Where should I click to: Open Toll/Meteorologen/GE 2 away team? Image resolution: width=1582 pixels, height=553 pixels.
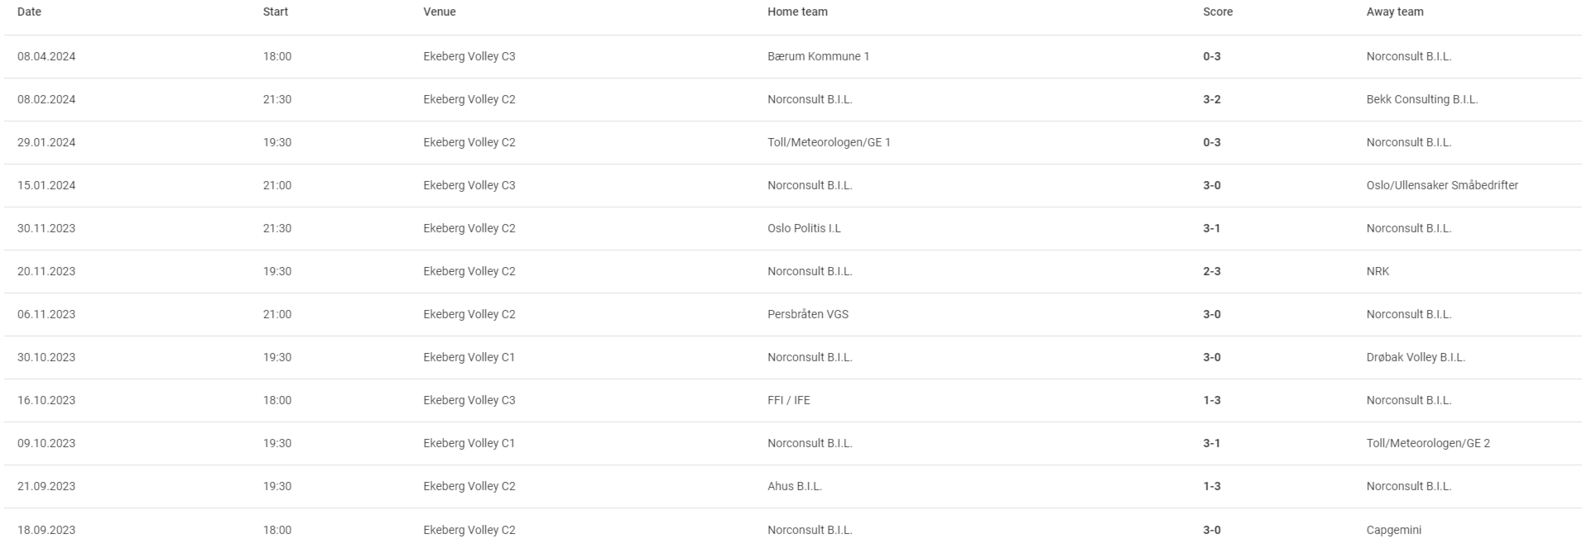(x=1428, y=443)
